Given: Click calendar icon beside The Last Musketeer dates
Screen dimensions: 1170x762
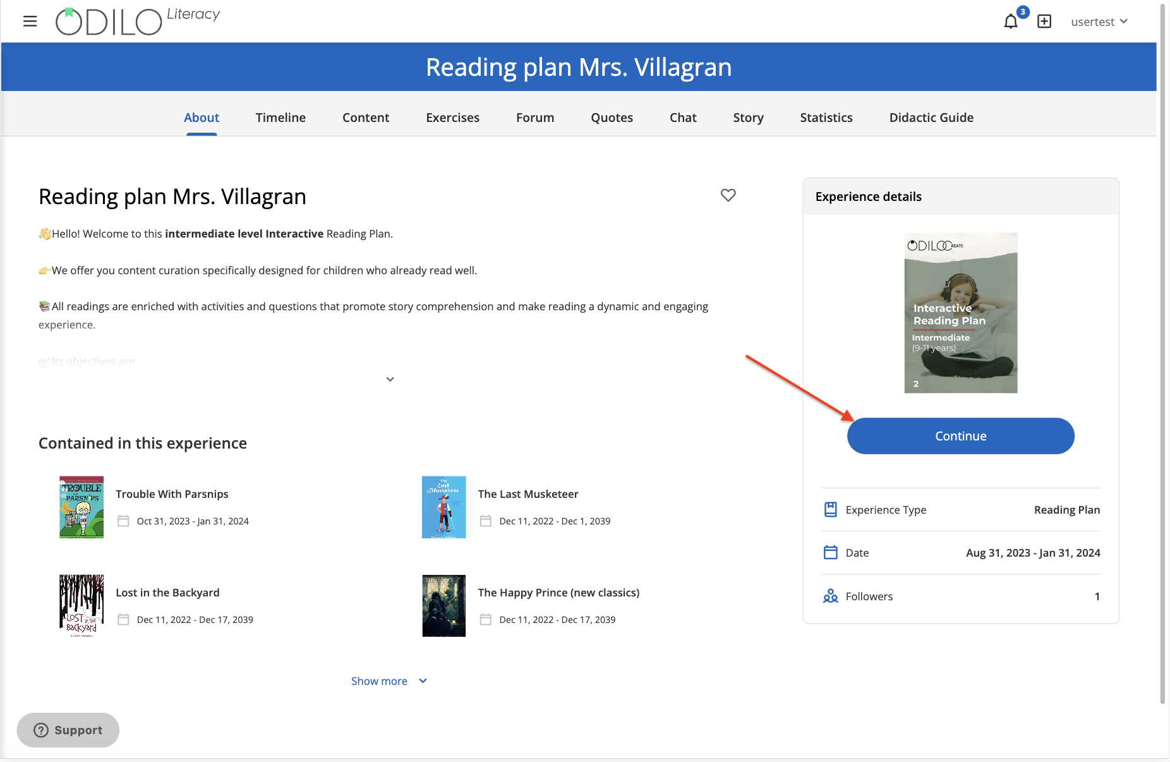Looking at the screenshot, I should 485,521.
